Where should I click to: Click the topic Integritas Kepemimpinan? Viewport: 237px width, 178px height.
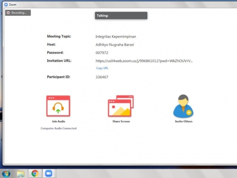pyautogui.click(x=116, y=37)
